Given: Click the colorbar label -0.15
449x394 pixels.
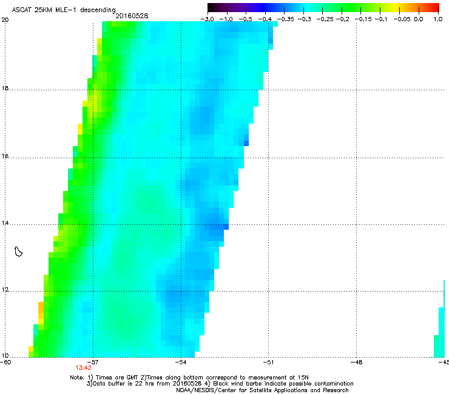Looking at the screenshot, I should 363,19.
